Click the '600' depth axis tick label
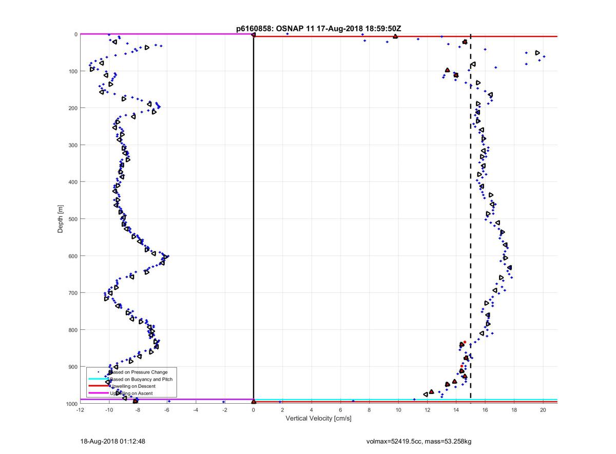 72,256
